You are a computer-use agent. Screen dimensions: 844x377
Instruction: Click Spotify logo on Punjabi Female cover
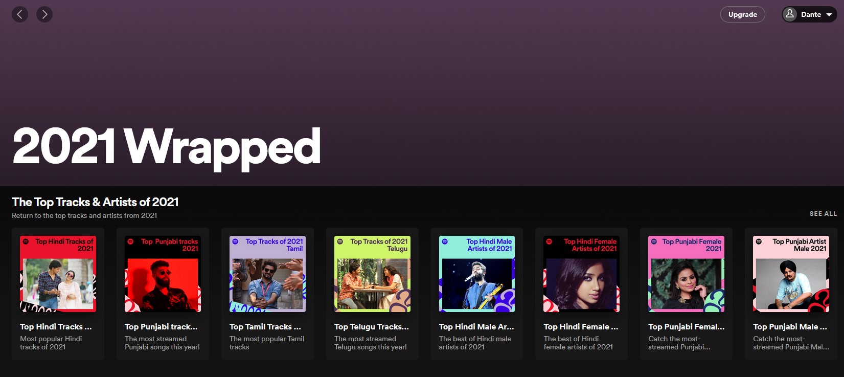(654, 241)
